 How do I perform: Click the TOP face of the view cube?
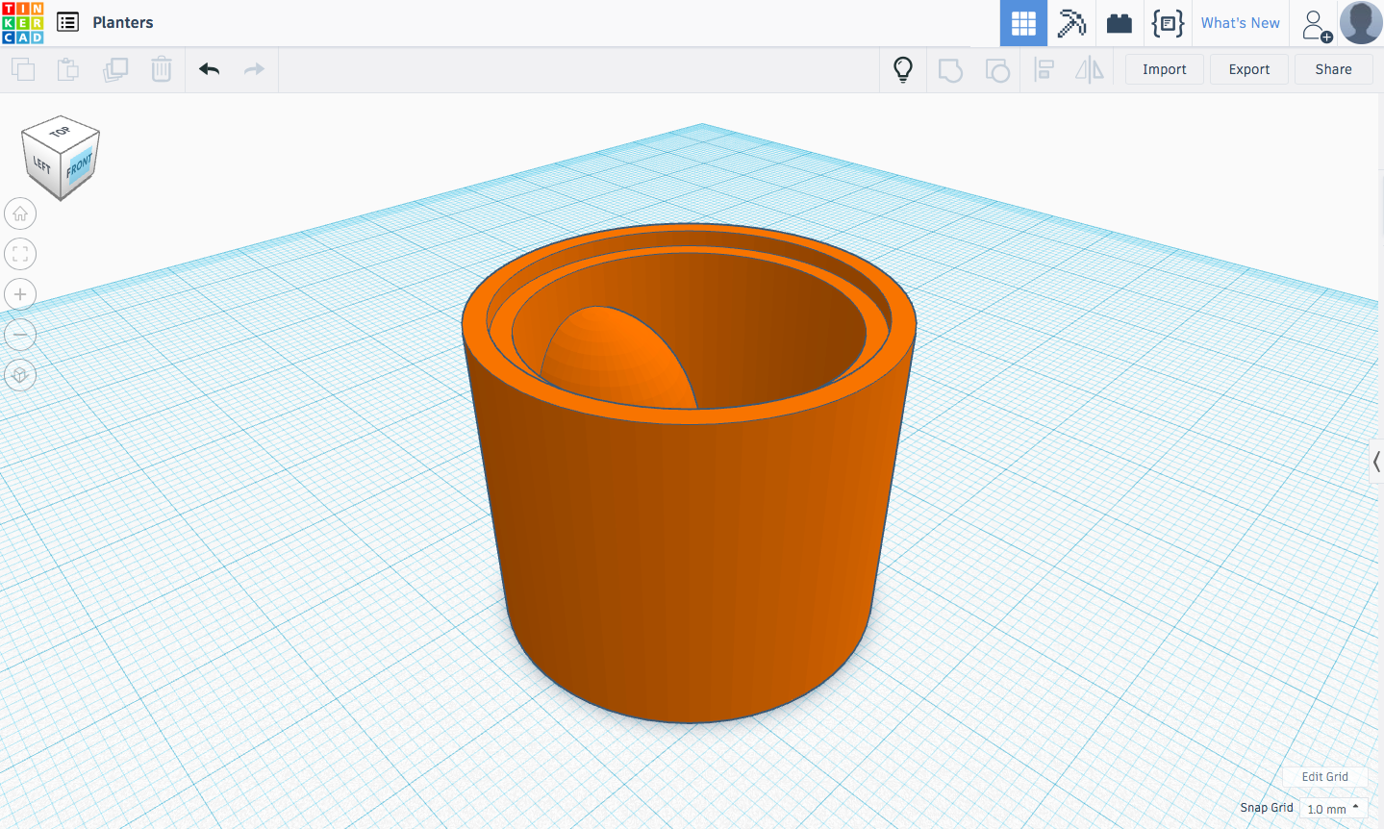point(61,131)
